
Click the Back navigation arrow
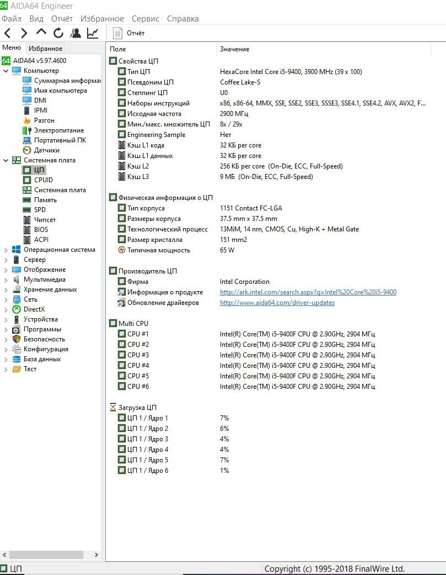coord(7,33)
